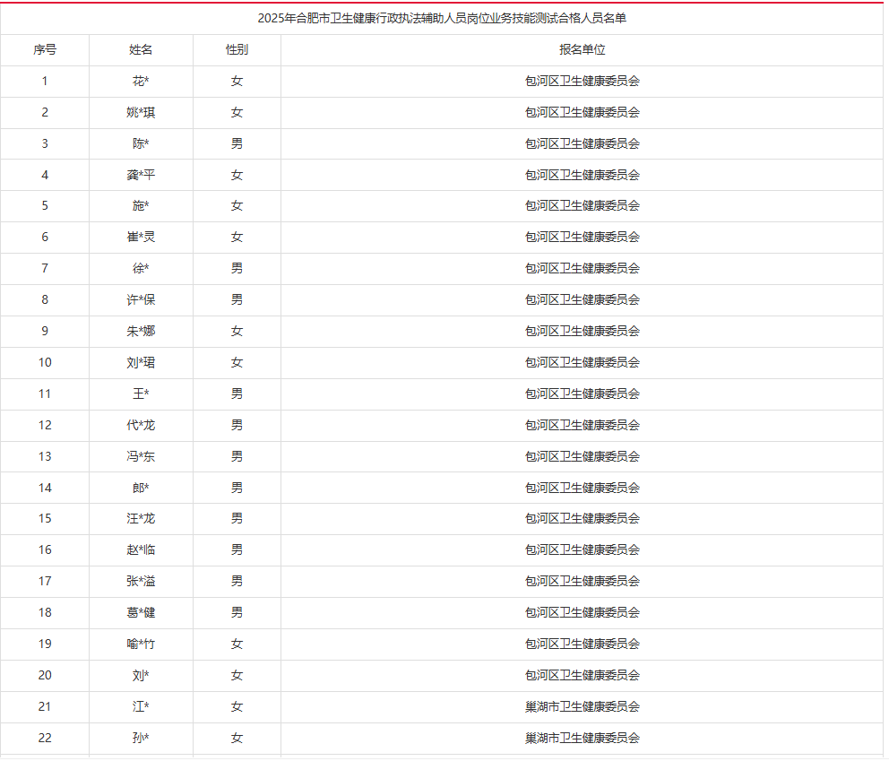Image resolution: width=889 pixels, height=761 pixels.
Task: Click the name cell 朱*娜
Action: [141, 331]
